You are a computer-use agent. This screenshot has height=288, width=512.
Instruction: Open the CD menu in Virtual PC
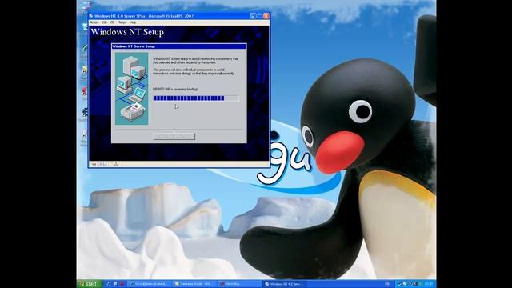pyautogui.click(x=112, y=22)
